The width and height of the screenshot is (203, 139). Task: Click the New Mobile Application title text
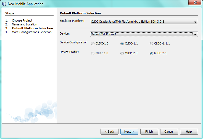coord(25,4)
